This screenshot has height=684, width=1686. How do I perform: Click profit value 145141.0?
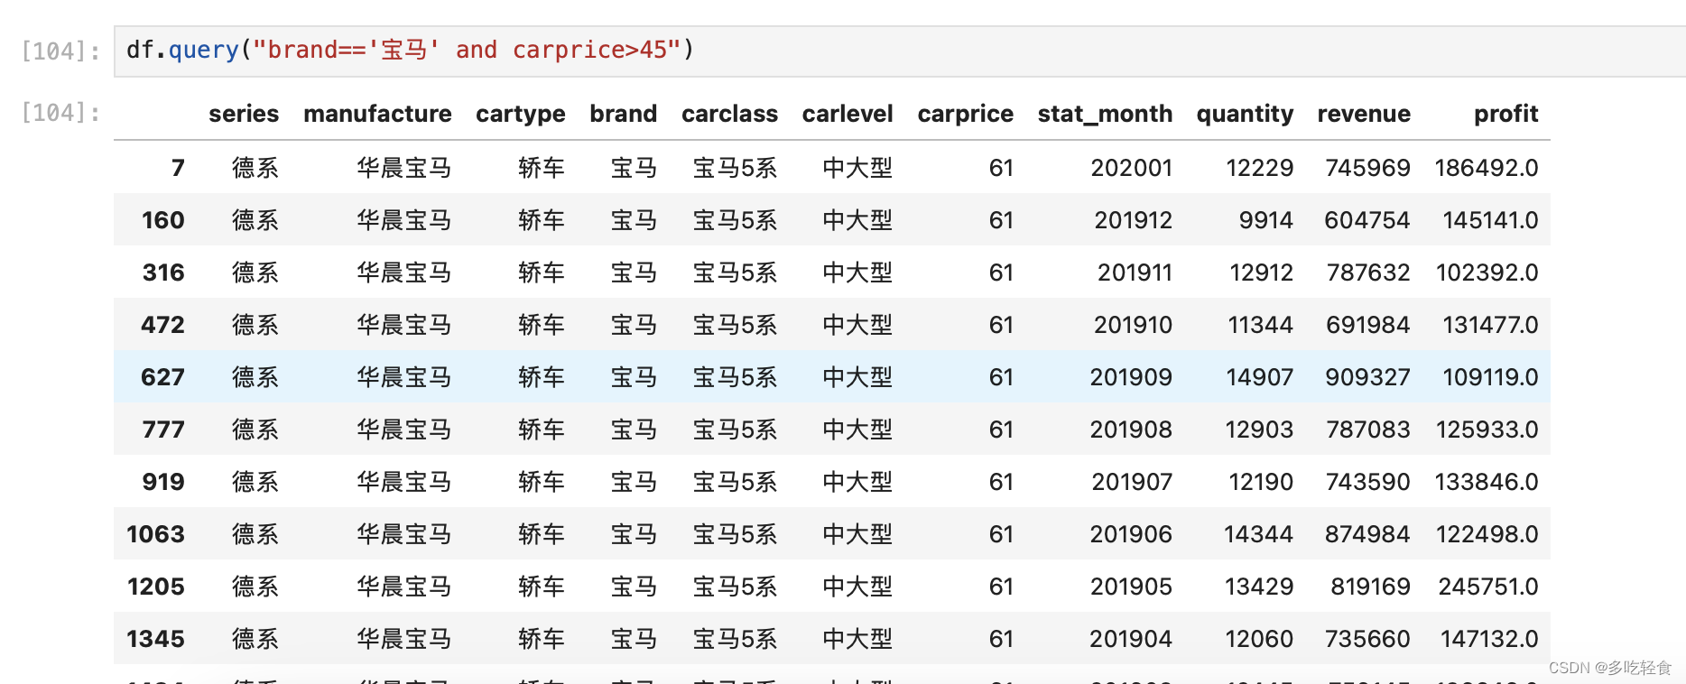tap(1490, 220)
